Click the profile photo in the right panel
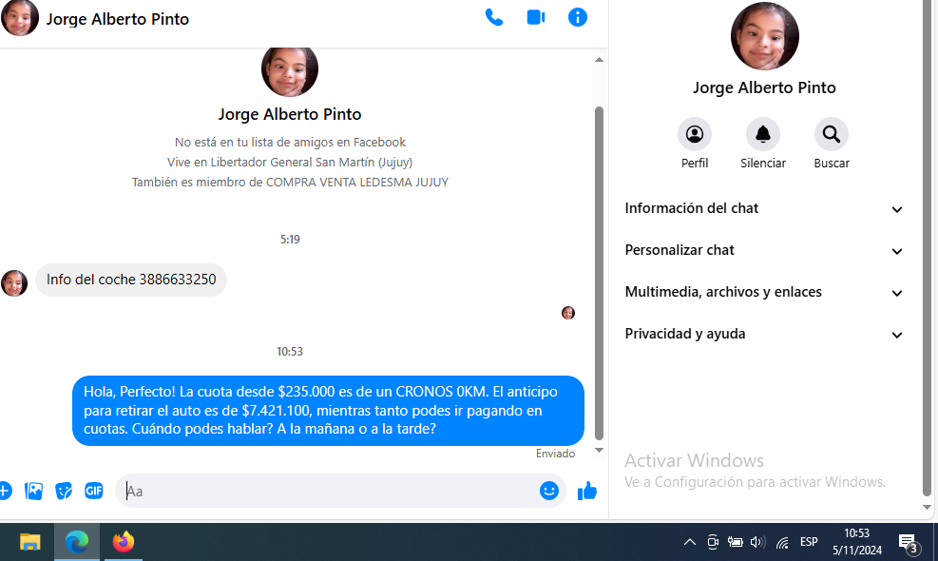938x561 pixels. 764,36
